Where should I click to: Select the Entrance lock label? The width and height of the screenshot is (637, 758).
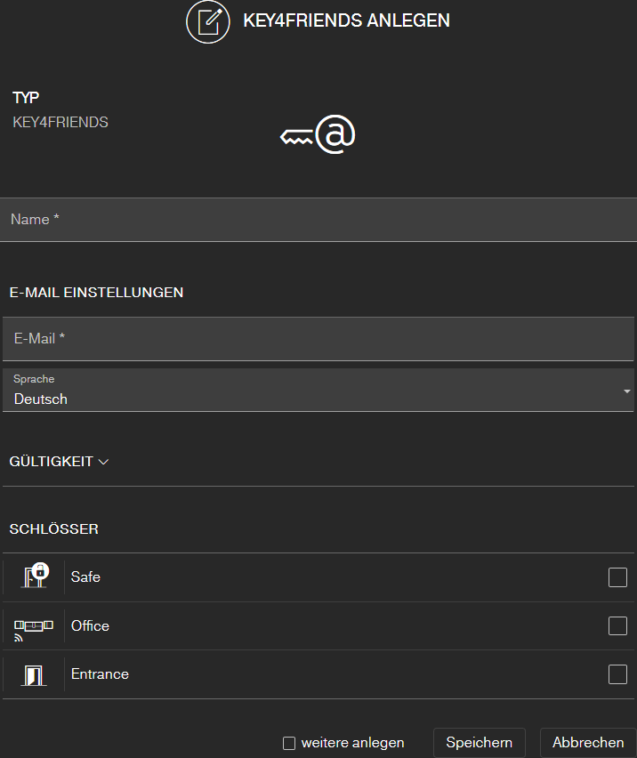100,674
